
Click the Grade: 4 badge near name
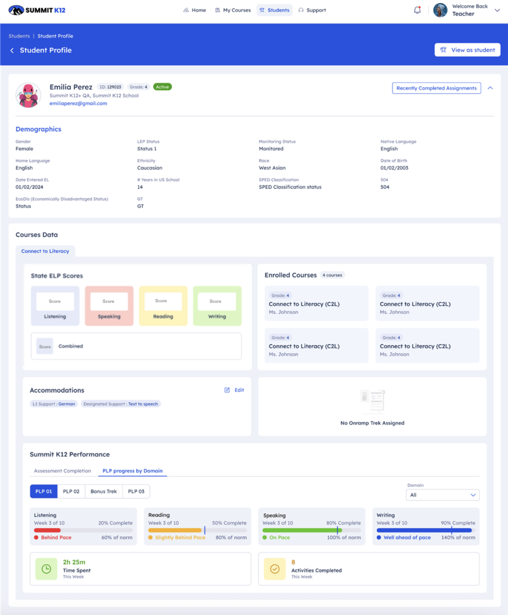pos(139,87)
